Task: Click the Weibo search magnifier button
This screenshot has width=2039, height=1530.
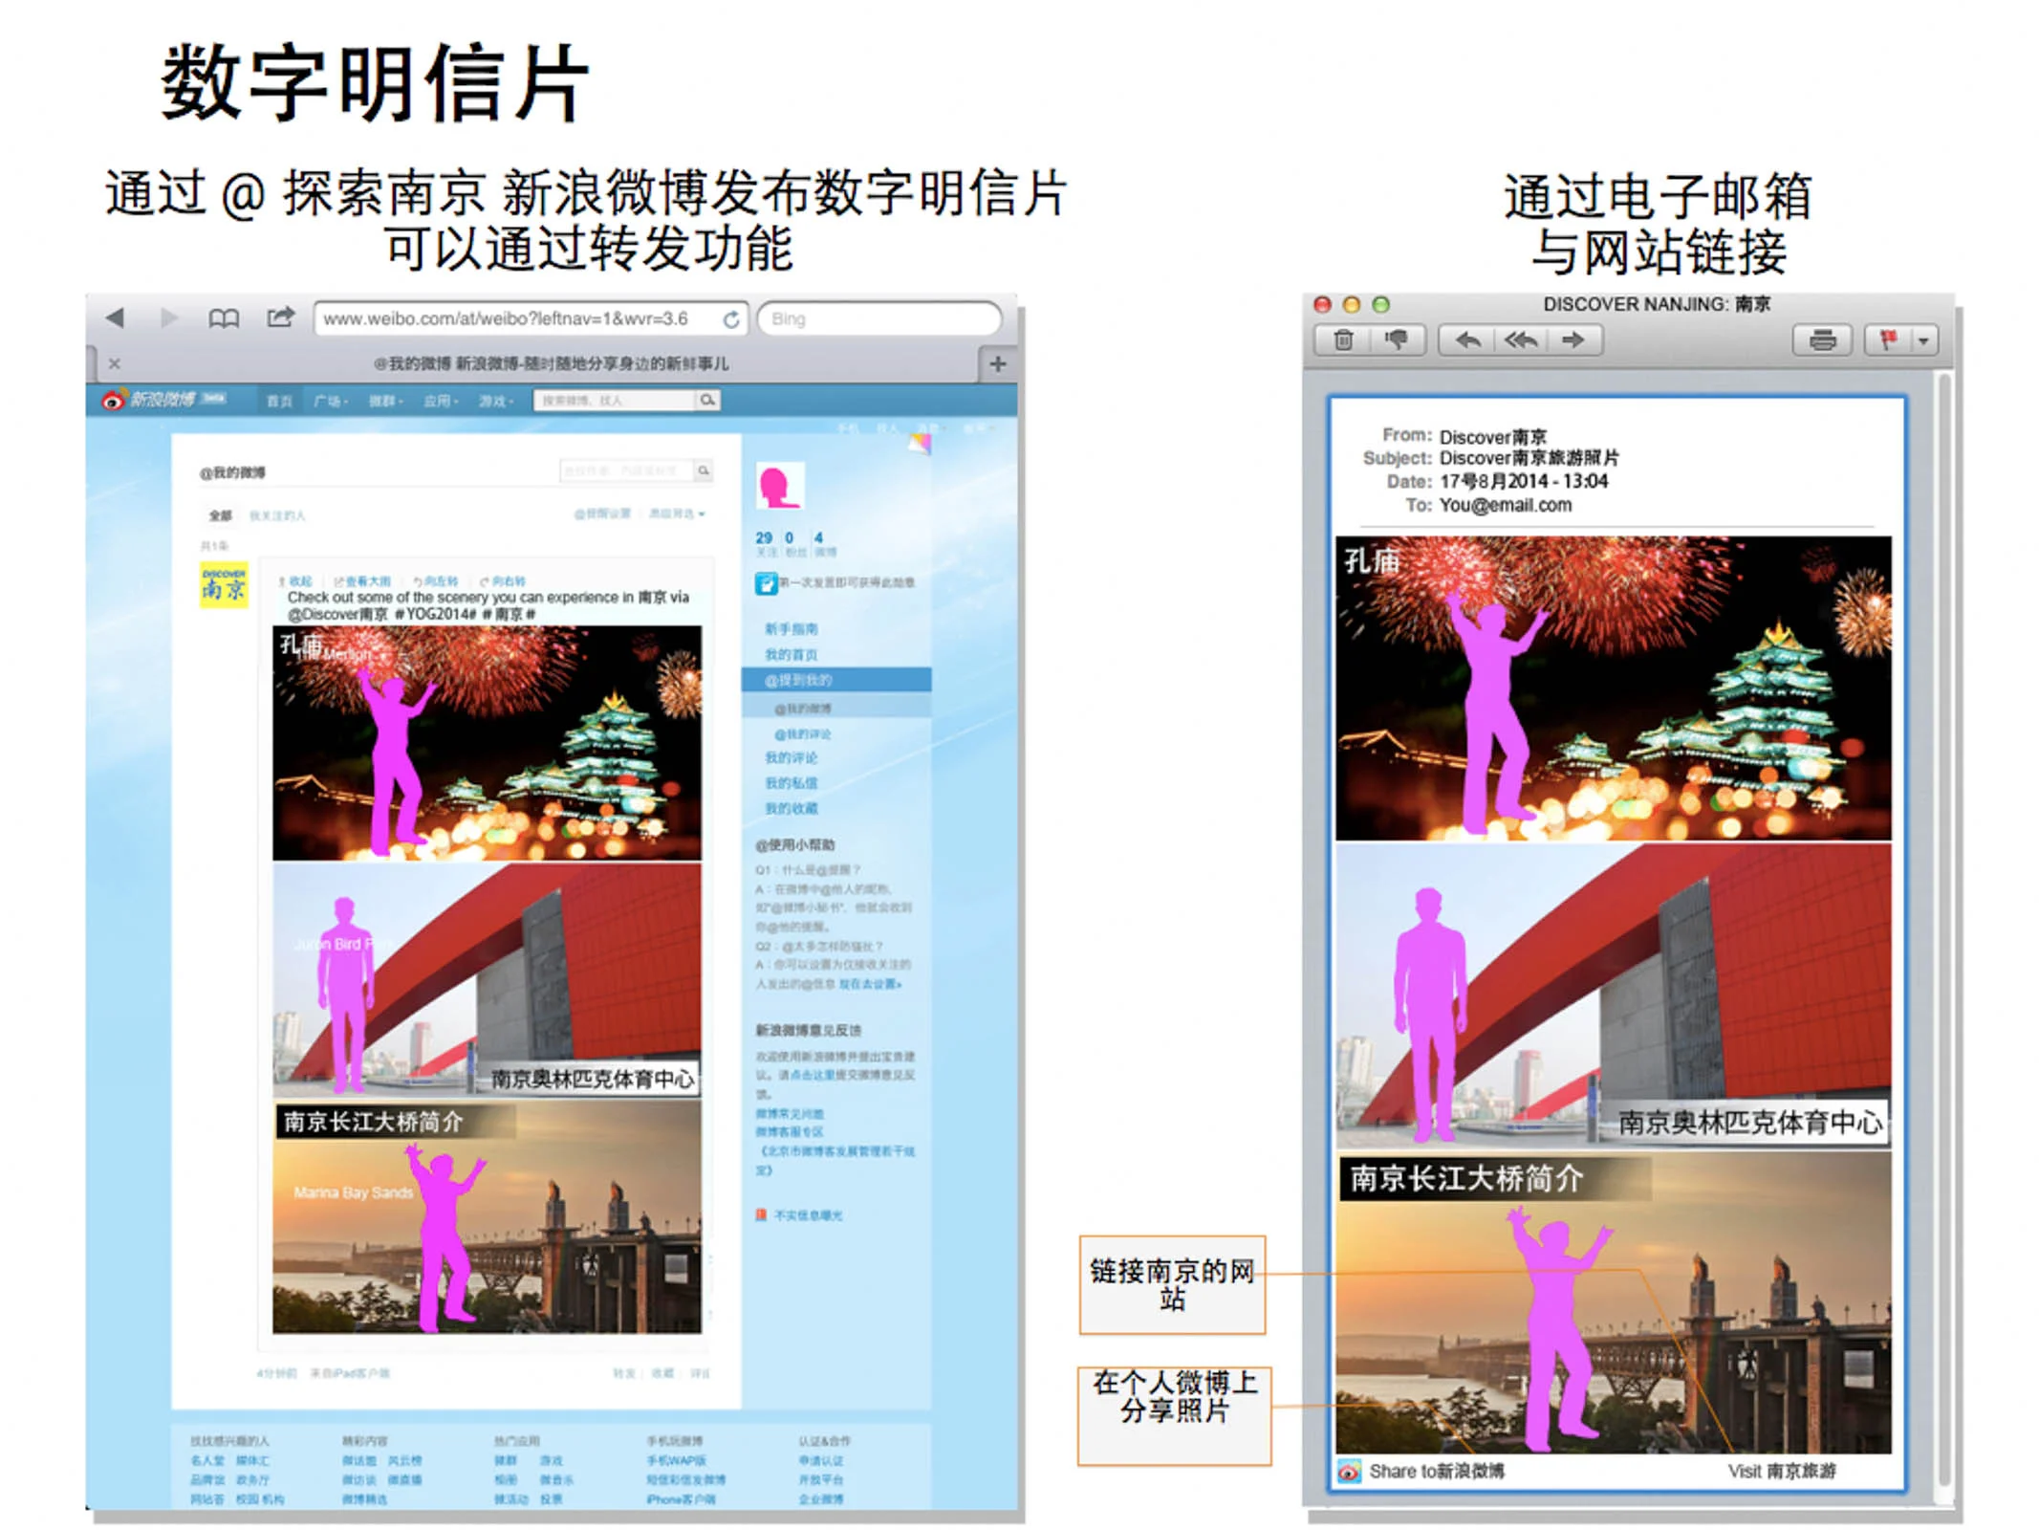Action: pos(707,400)
